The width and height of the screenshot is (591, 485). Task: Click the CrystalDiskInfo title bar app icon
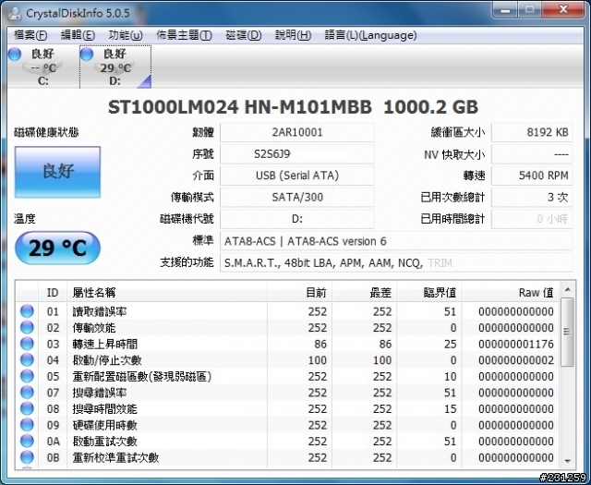pos(15,13)
